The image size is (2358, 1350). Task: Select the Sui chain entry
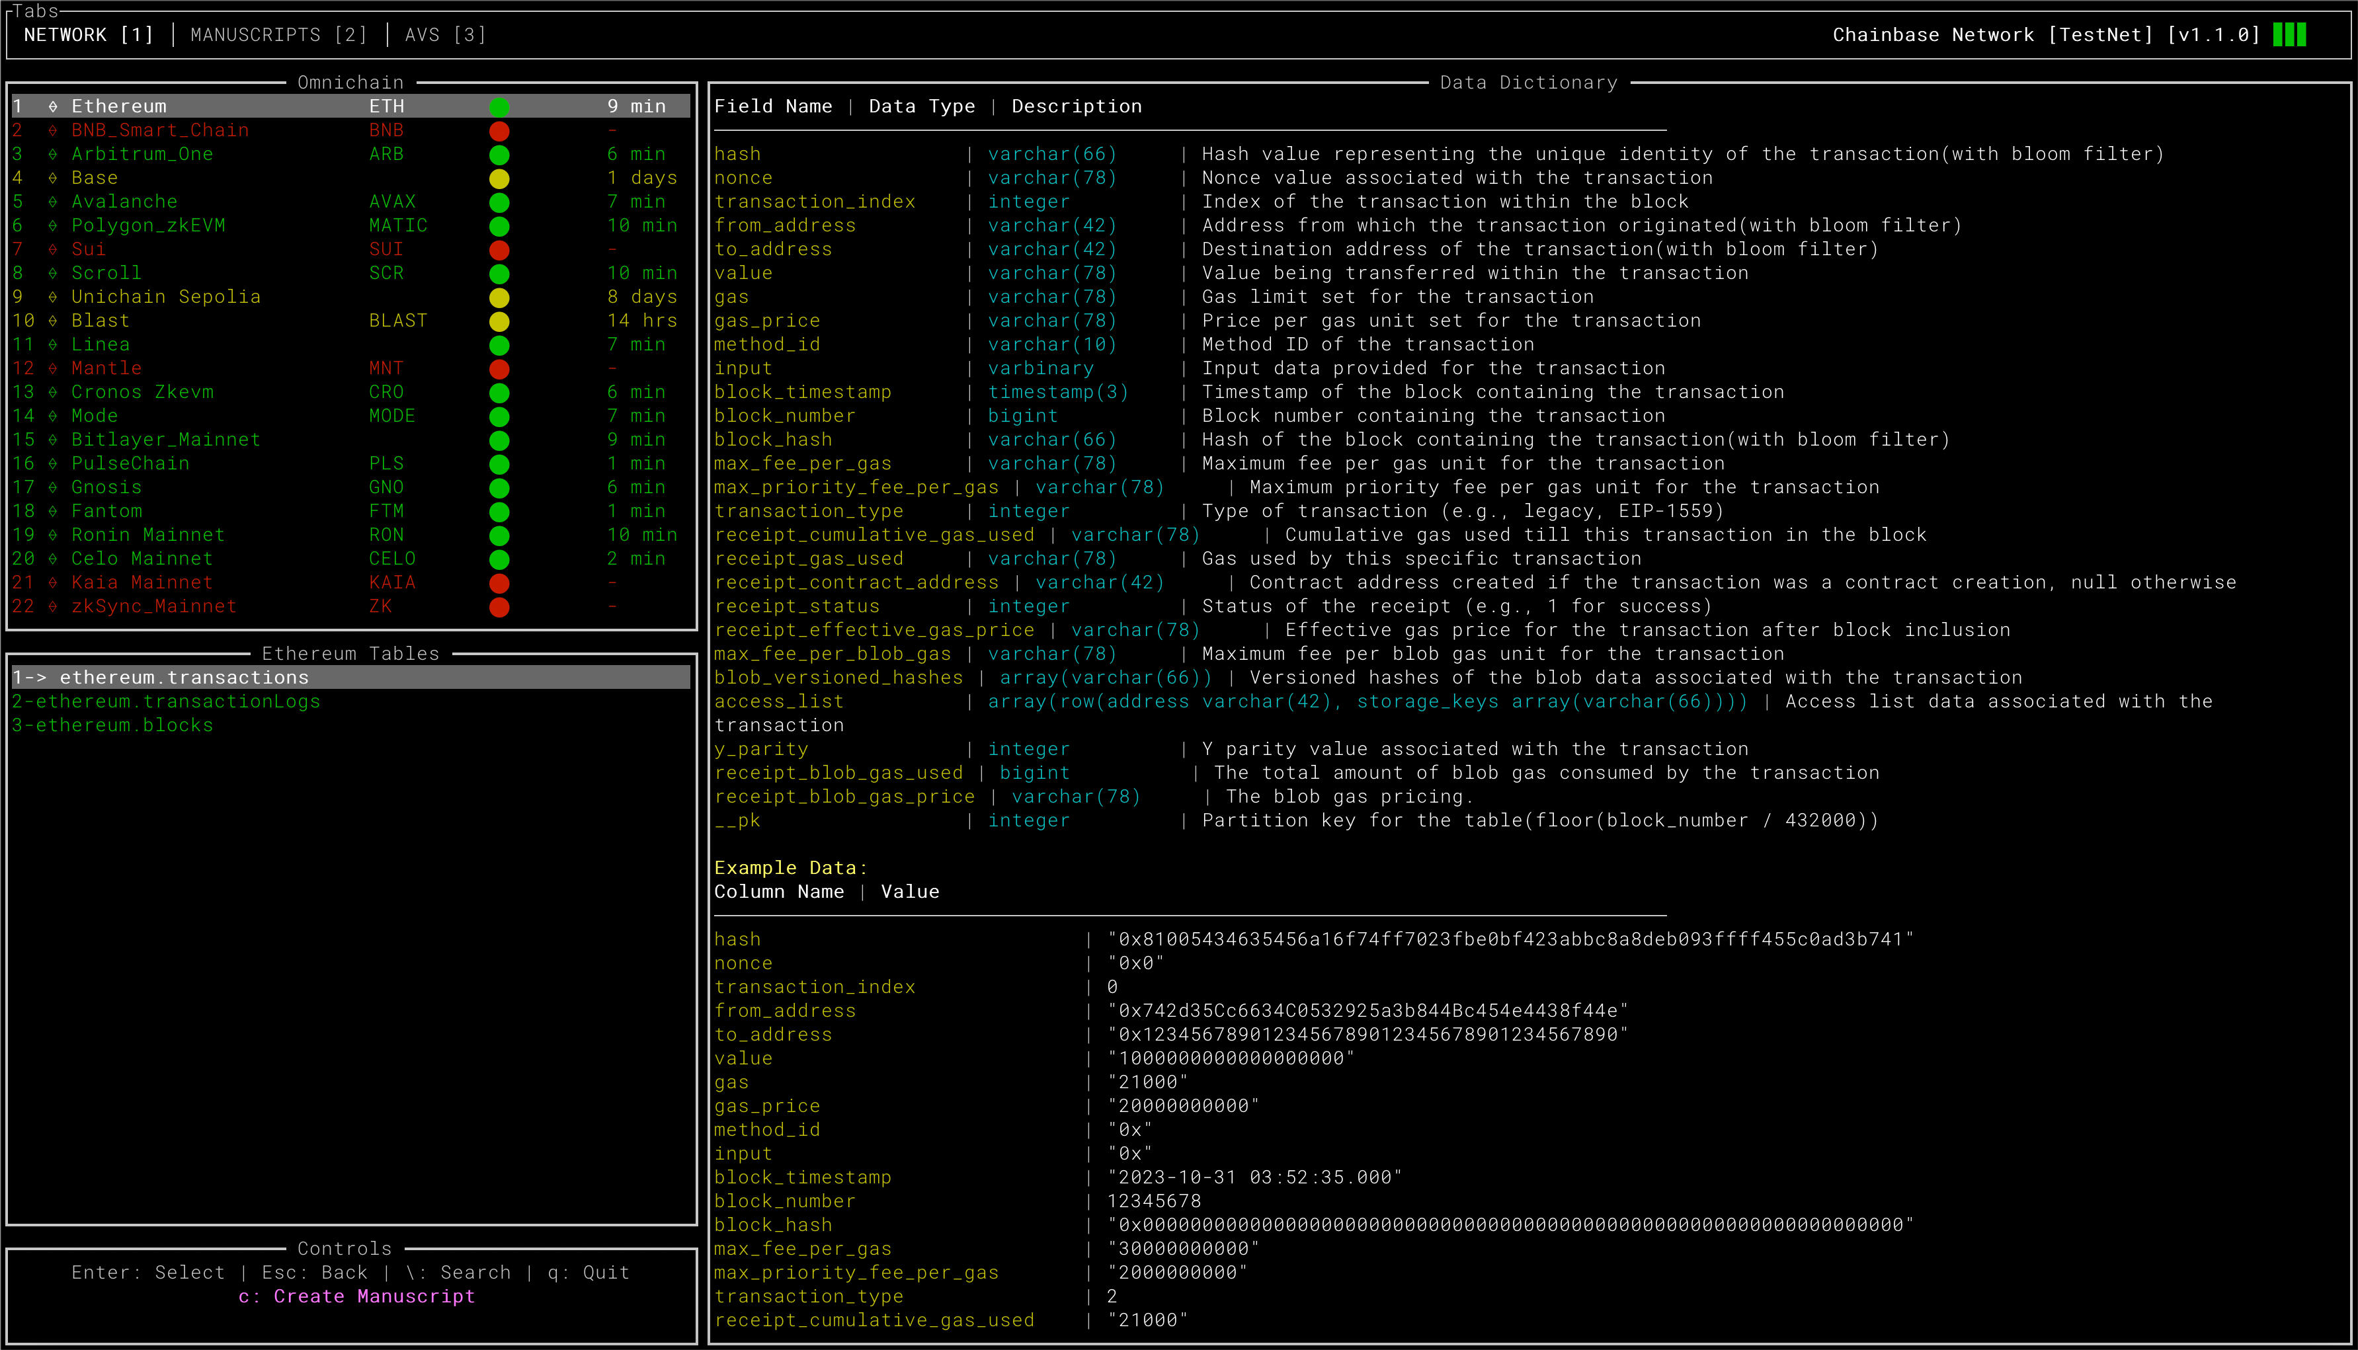point(350,249)
